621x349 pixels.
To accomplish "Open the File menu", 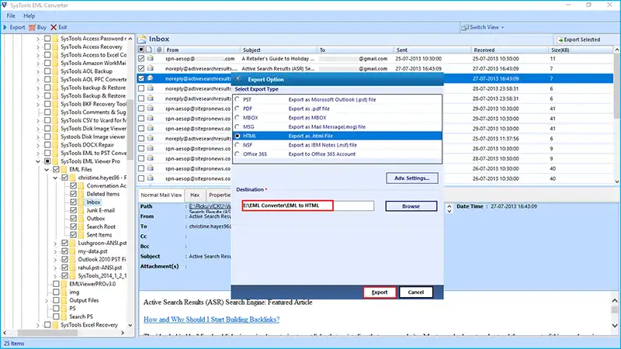I will (x=11, y=16).
